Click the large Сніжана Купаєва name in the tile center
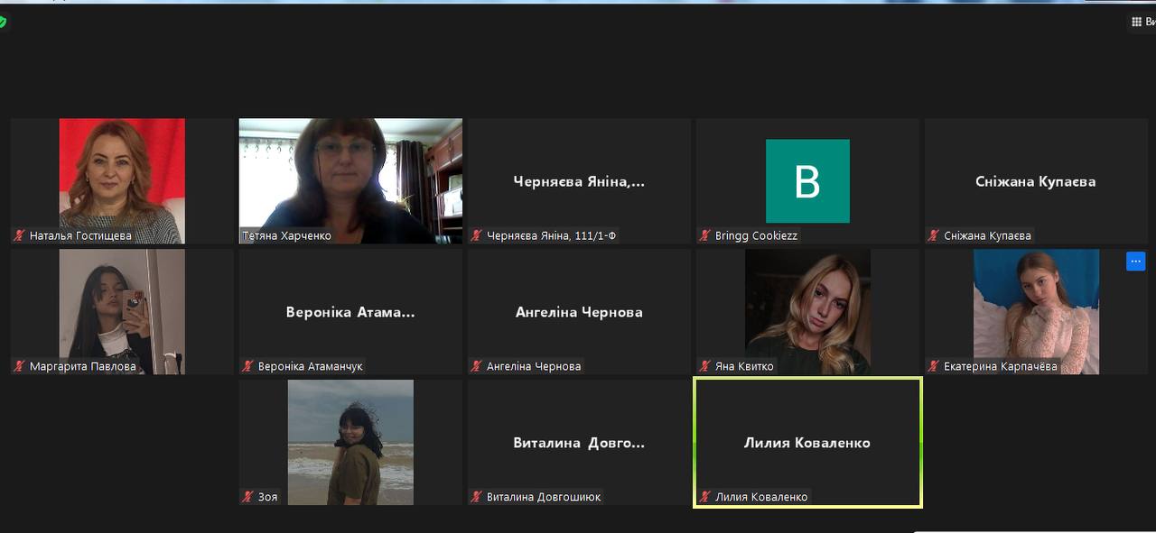The image size is (1156, 533). (x=1036, y=181)
